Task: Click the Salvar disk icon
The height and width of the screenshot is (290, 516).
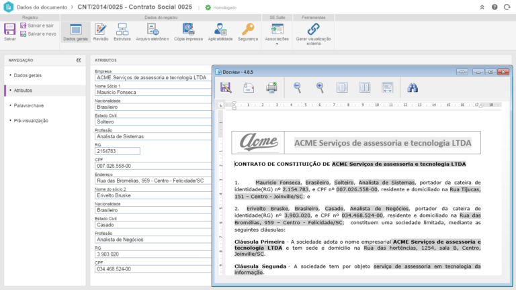Action: click(x=9, y=30)
